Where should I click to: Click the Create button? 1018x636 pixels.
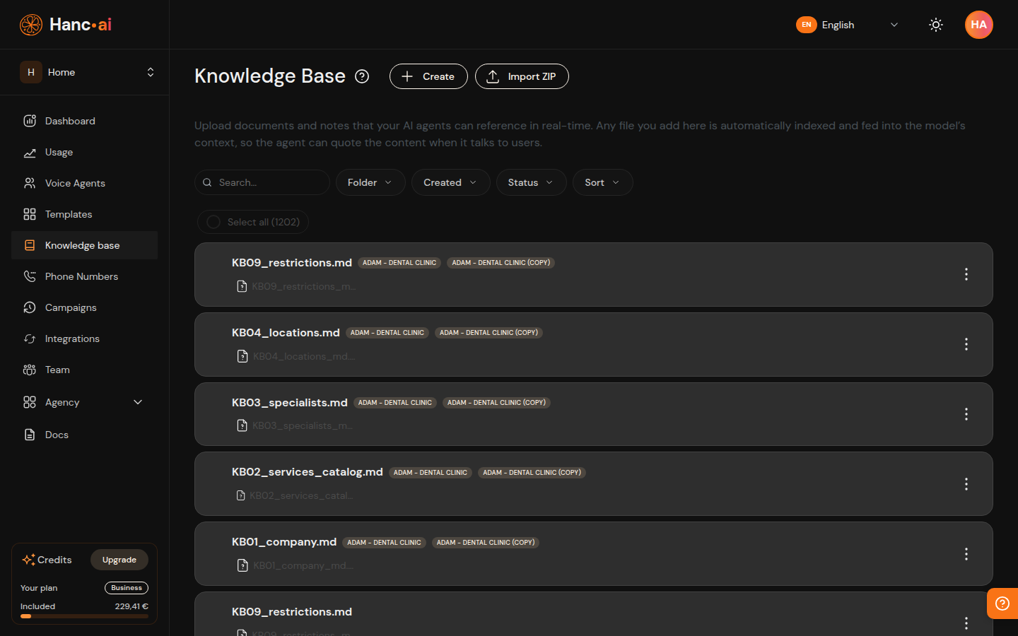(x=428, y=76)
